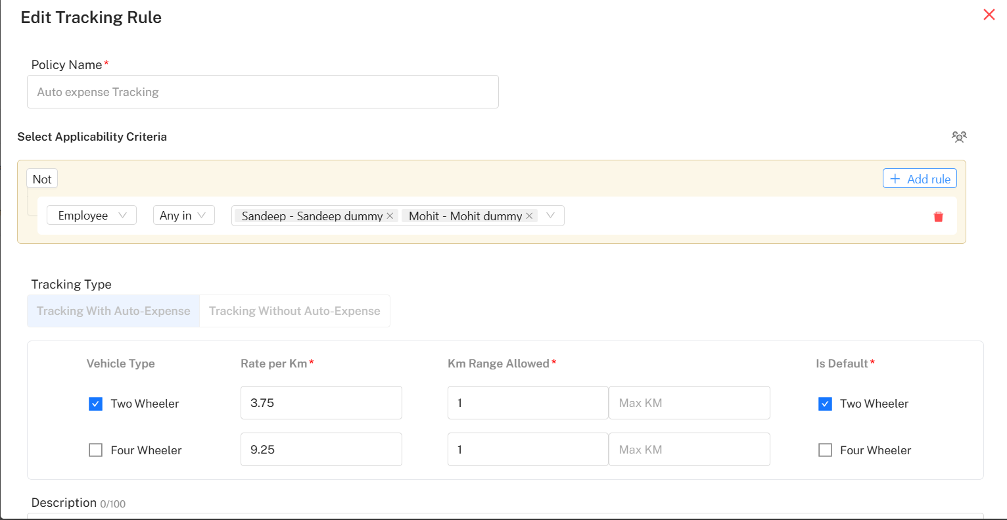
Task: Select Tracking With Auto-Expense tab
Action: tap(114, 311)
